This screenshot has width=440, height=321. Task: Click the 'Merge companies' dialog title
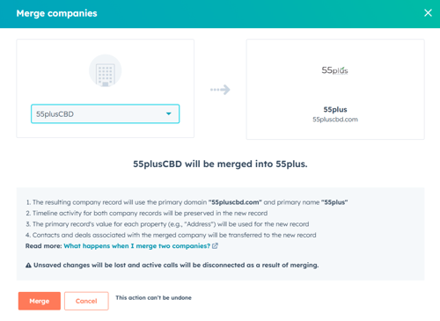tap(56, 13)
